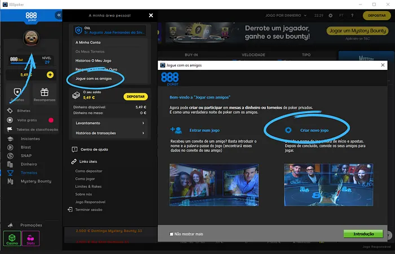This screenshot has width=395, height=254.
Task: Click DEPOSITAR button in top bar
Action: click(376, 16)
